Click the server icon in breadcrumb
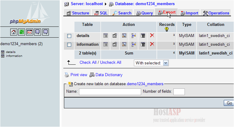The image size is (234, 127). click(67, 4)
